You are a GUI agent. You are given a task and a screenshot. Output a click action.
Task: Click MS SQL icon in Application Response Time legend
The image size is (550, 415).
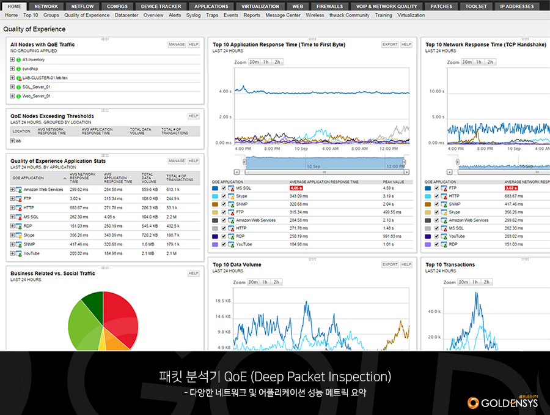click(x=231, y=189)
